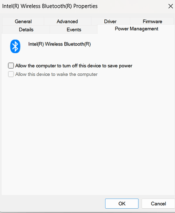
Task: Select the Power Management tab
Action: pos(136,29)
